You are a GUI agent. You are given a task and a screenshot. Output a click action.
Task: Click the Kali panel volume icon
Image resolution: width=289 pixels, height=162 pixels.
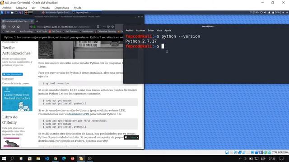pyautogui.click(x=265, y=13)
